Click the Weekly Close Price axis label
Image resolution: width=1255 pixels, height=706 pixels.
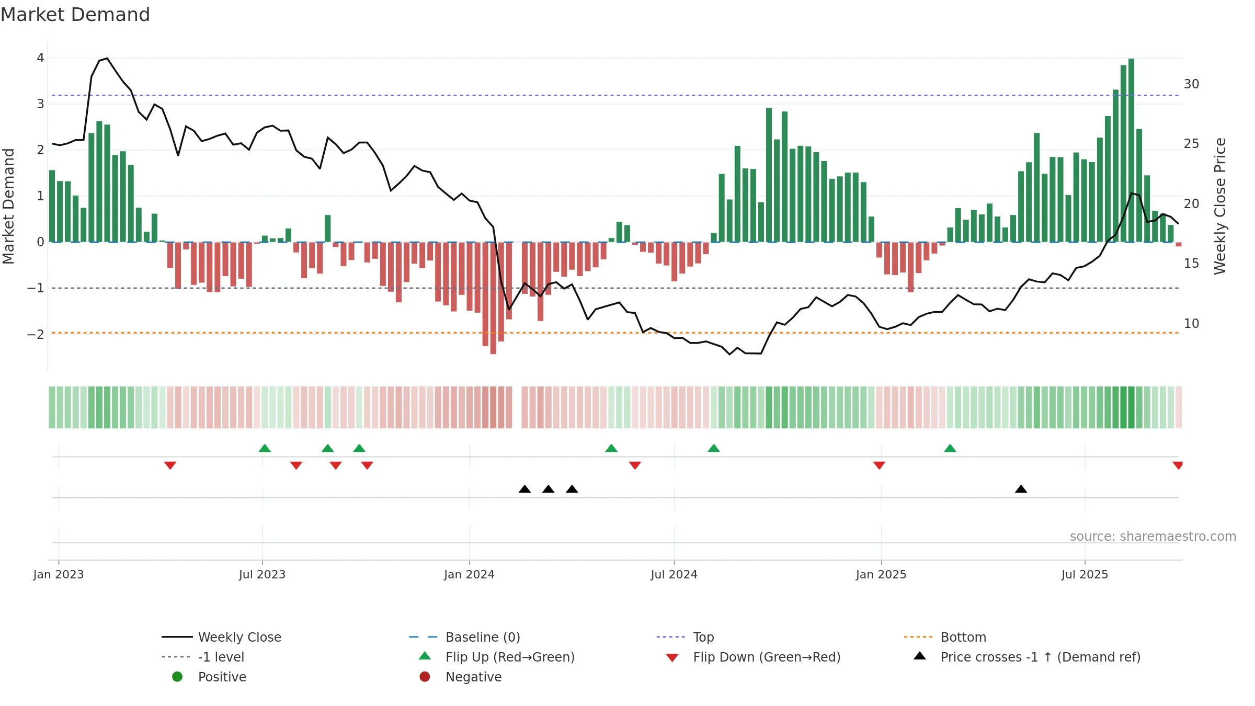coord(1220,206)
